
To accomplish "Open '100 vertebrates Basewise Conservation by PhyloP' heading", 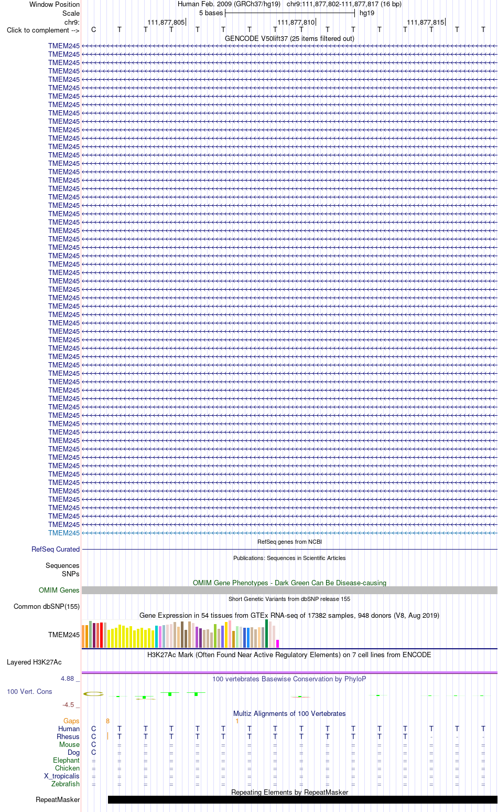I will coord(289,679).
